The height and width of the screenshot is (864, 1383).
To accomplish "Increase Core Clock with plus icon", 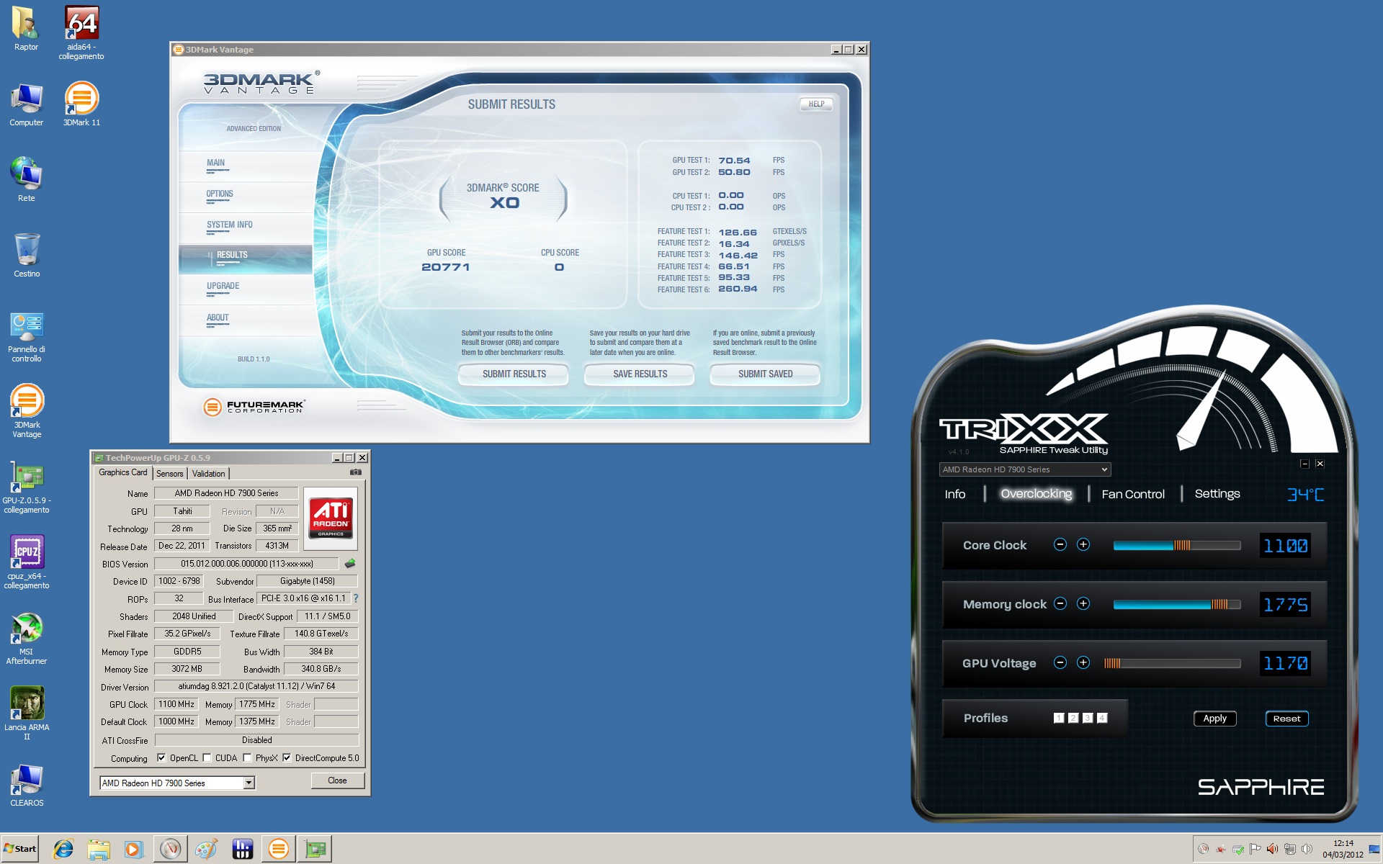I will [1083, 544].
